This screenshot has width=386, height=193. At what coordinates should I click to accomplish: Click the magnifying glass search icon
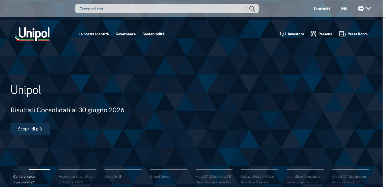tap(252, 9)
